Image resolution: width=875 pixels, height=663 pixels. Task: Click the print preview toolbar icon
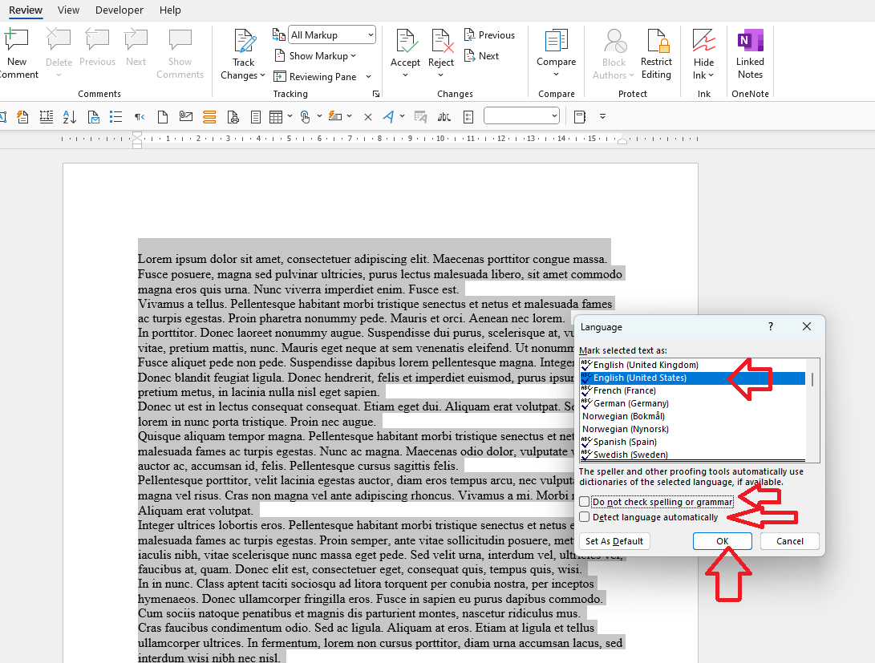(233, 116)
